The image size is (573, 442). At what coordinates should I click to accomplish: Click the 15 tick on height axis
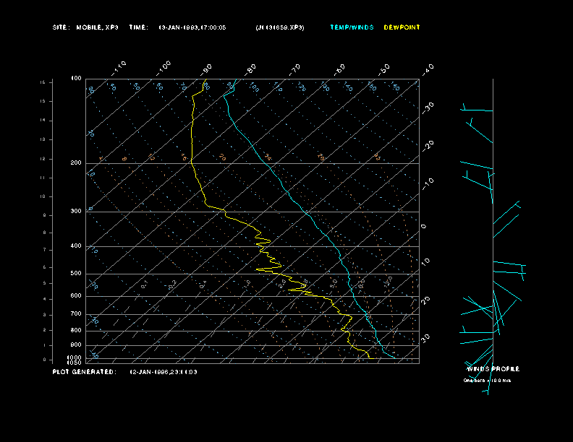pyautogui.click(x=43, y=101)
